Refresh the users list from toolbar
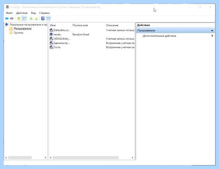The image size is (219, 169). (x=31, y=18)
